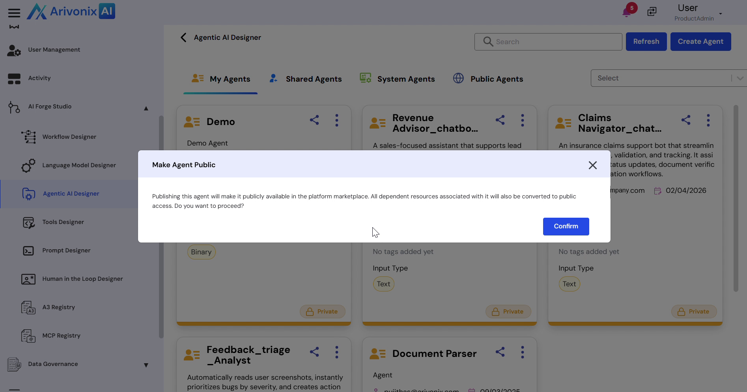This screenshot has height=392, width=747.
Task: Switch to the Public Agents tab
Action: (x=496, y=79)
